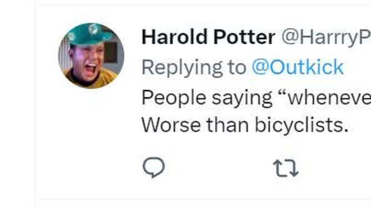Open the tweet text "People saying"
This screenshot has height=208, width=371.
[x=207, y=98]
